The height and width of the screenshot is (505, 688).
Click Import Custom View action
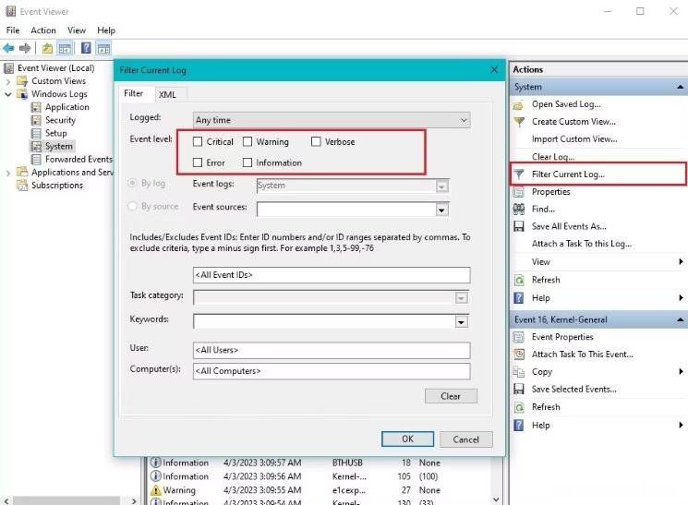(x=574, y=139)
